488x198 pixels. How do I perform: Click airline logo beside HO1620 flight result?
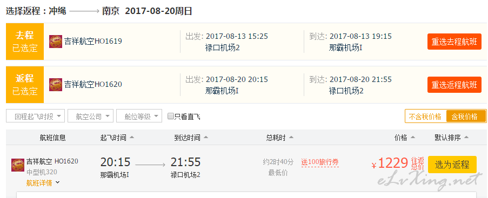point(18,165)
